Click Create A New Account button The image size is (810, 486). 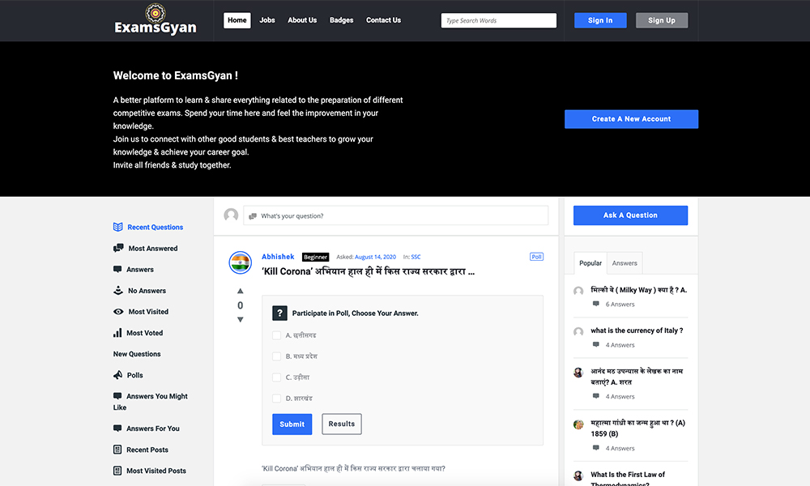(x=631, y=119)
